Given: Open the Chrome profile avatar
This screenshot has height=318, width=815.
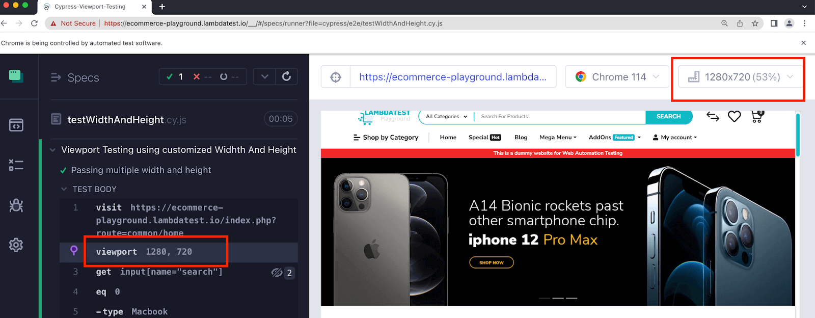Looking at the screenshot, I should coord(789,23).
